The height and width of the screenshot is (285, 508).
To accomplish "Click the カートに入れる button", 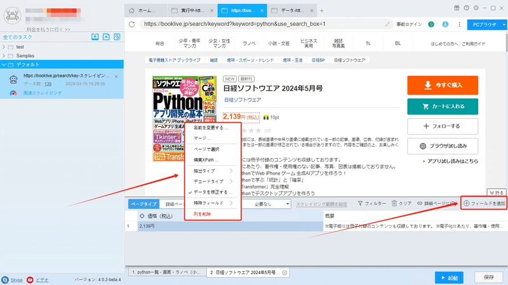I will tap(443, 106).
